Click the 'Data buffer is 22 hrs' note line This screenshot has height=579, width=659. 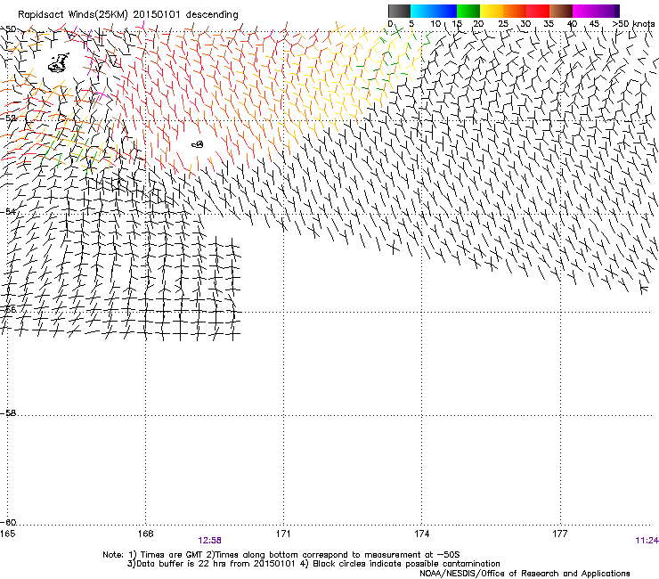click(313, 564)
